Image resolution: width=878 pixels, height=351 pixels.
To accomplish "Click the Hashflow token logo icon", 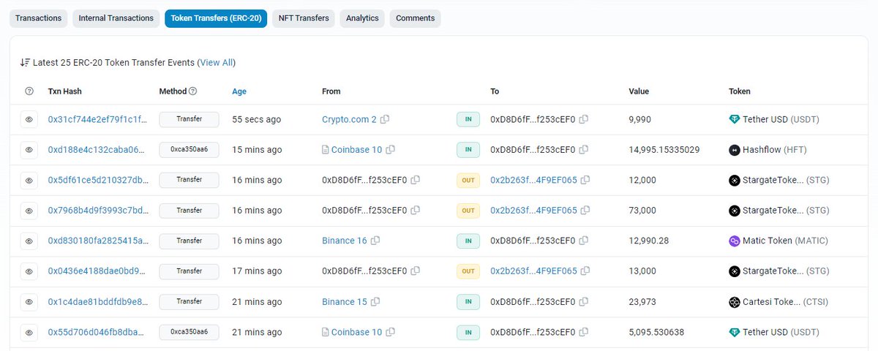I will (x=735, y=150).
